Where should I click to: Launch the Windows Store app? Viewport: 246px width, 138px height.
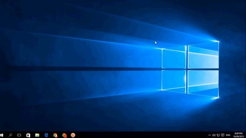[28, 135]
